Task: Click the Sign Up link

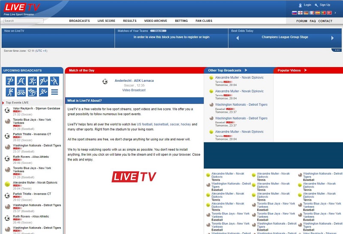Action: coord(325,5)
